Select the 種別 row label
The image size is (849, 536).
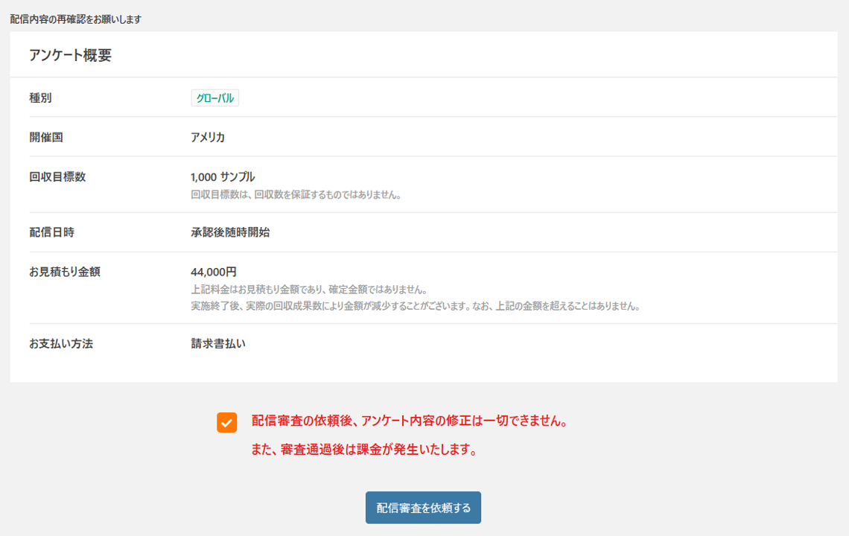pyautogui.click(x=40, y=98)
